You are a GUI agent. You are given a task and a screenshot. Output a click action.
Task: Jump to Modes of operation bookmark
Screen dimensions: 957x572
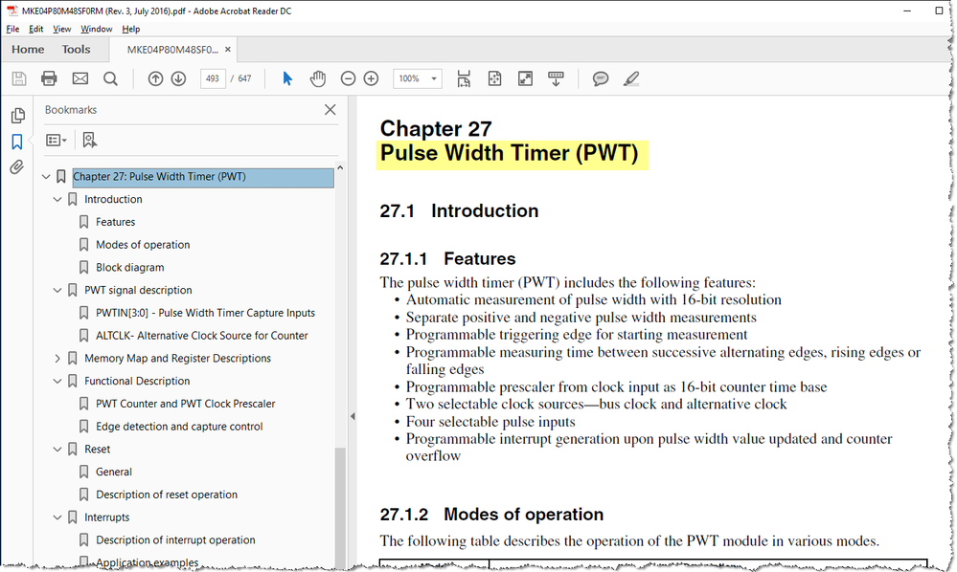pyautogui.click(x=143, y=245)
